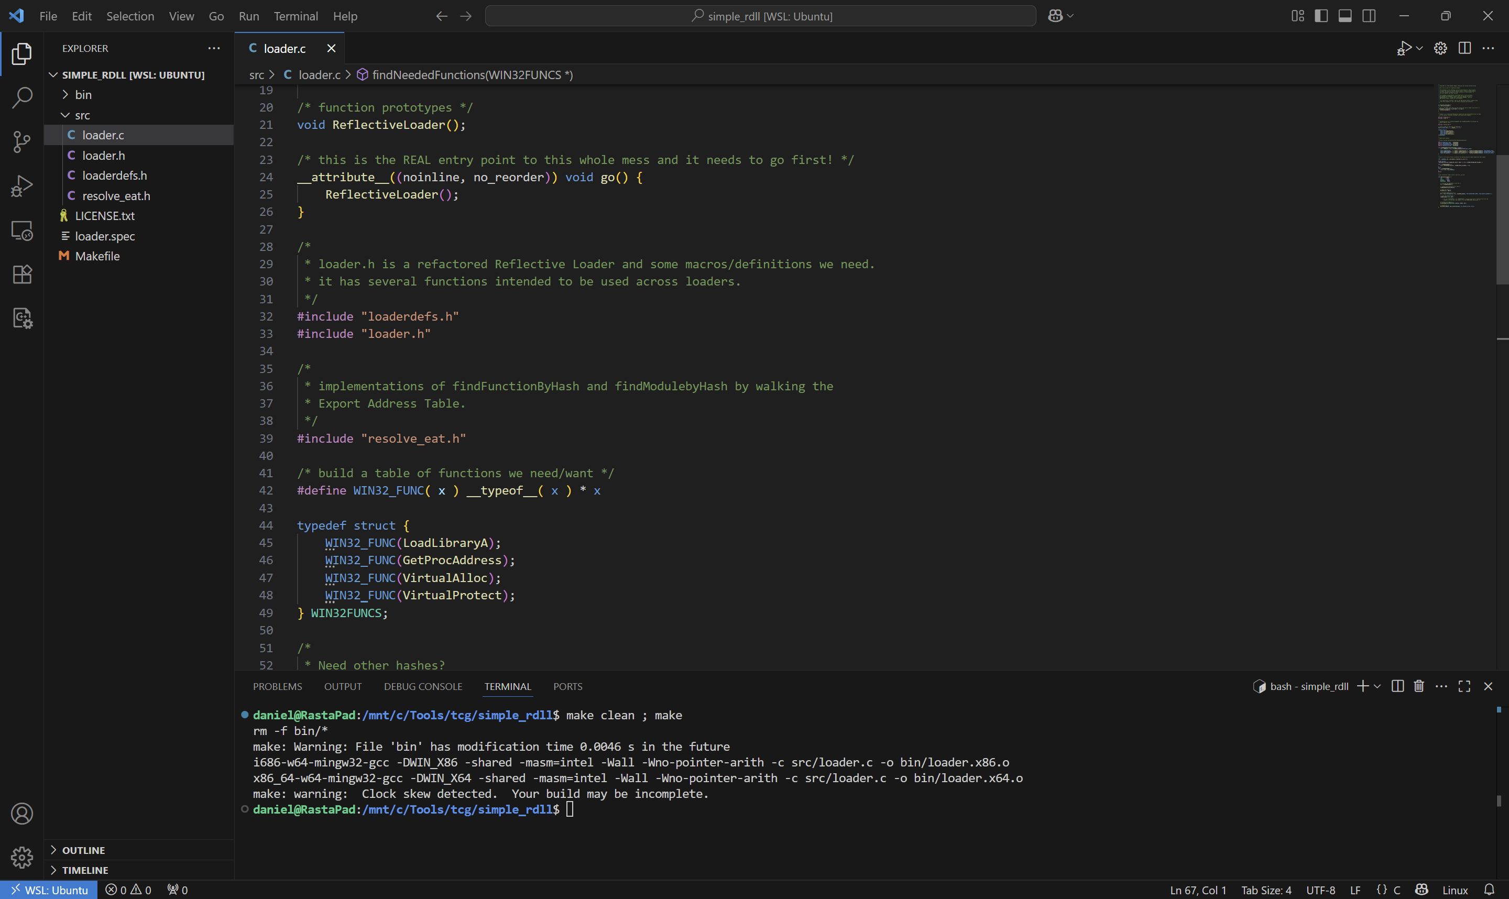Expand the OUTLINE section

[x=83, y=850]
